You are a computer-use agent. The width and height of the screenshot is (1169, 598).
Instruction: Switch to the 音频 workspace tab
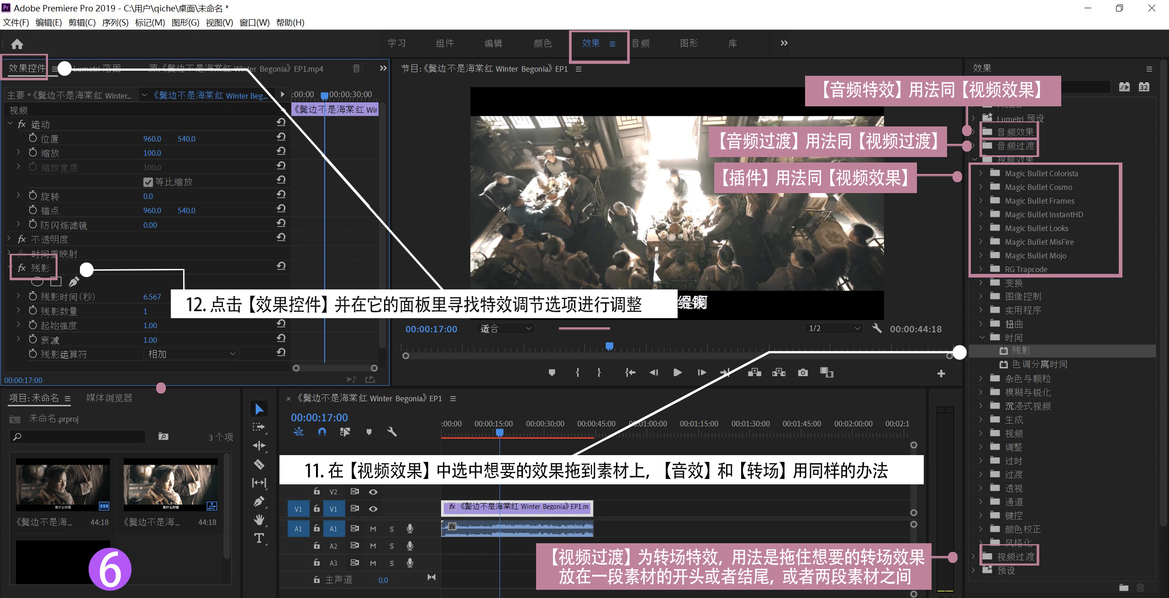click(641, 43)
